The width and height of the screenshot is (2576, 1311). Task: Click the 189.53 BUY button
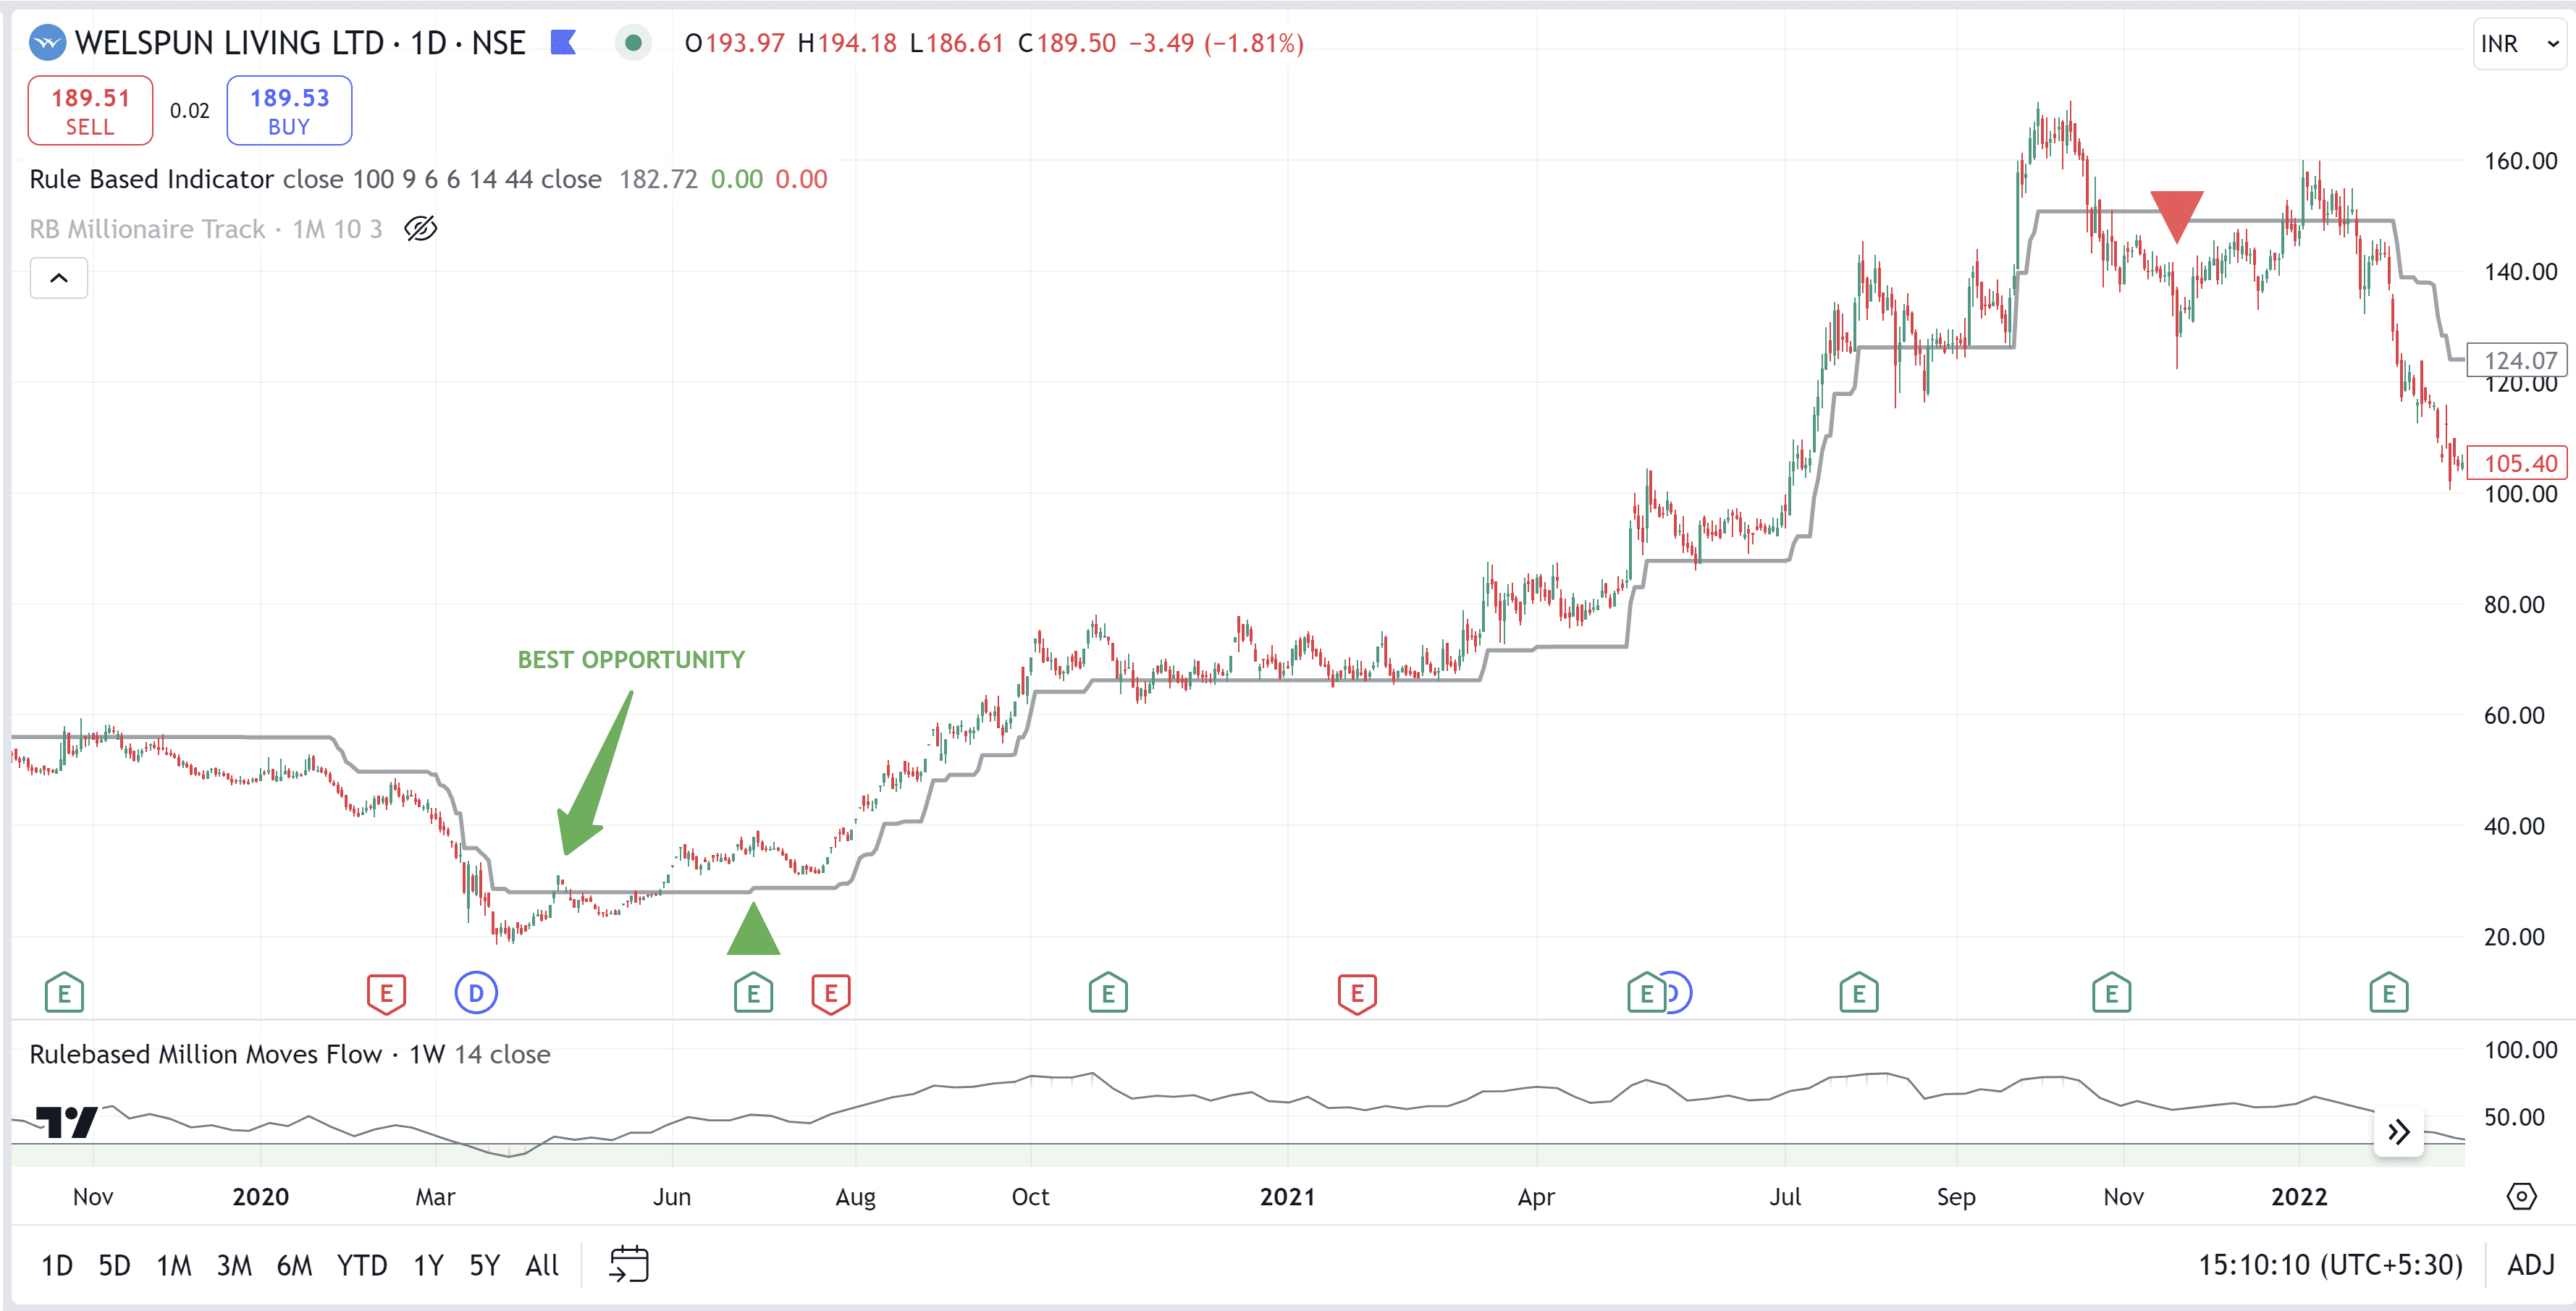coord(289,111)
